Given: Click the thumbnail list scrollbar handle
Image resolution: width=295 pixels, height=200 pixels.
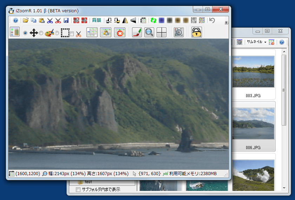Looking at the screenshot, I should 284,90.
